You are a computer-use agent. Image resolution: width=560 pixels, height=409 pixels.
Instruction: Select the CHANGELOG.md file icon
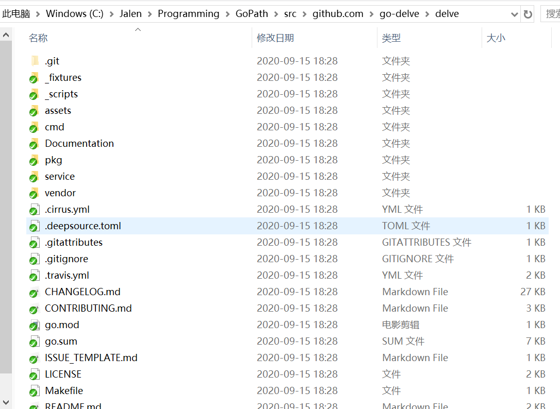(35, 292)
